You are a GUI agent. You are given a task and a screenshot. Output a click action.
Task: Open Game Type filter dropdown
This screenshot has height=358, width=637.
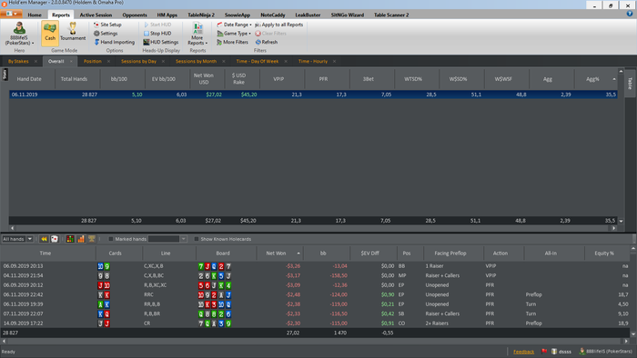pos(234,34)
